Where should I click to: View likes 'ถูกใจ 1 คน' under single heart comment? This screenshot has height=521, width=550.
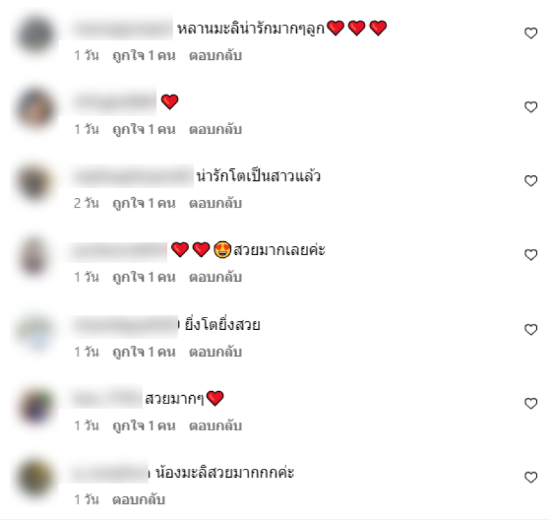pyautogui.click(x=144, y=129)
